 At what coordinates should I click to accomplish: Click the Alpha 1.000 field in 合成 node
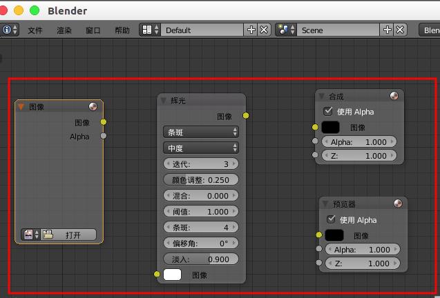click(359, 142)
